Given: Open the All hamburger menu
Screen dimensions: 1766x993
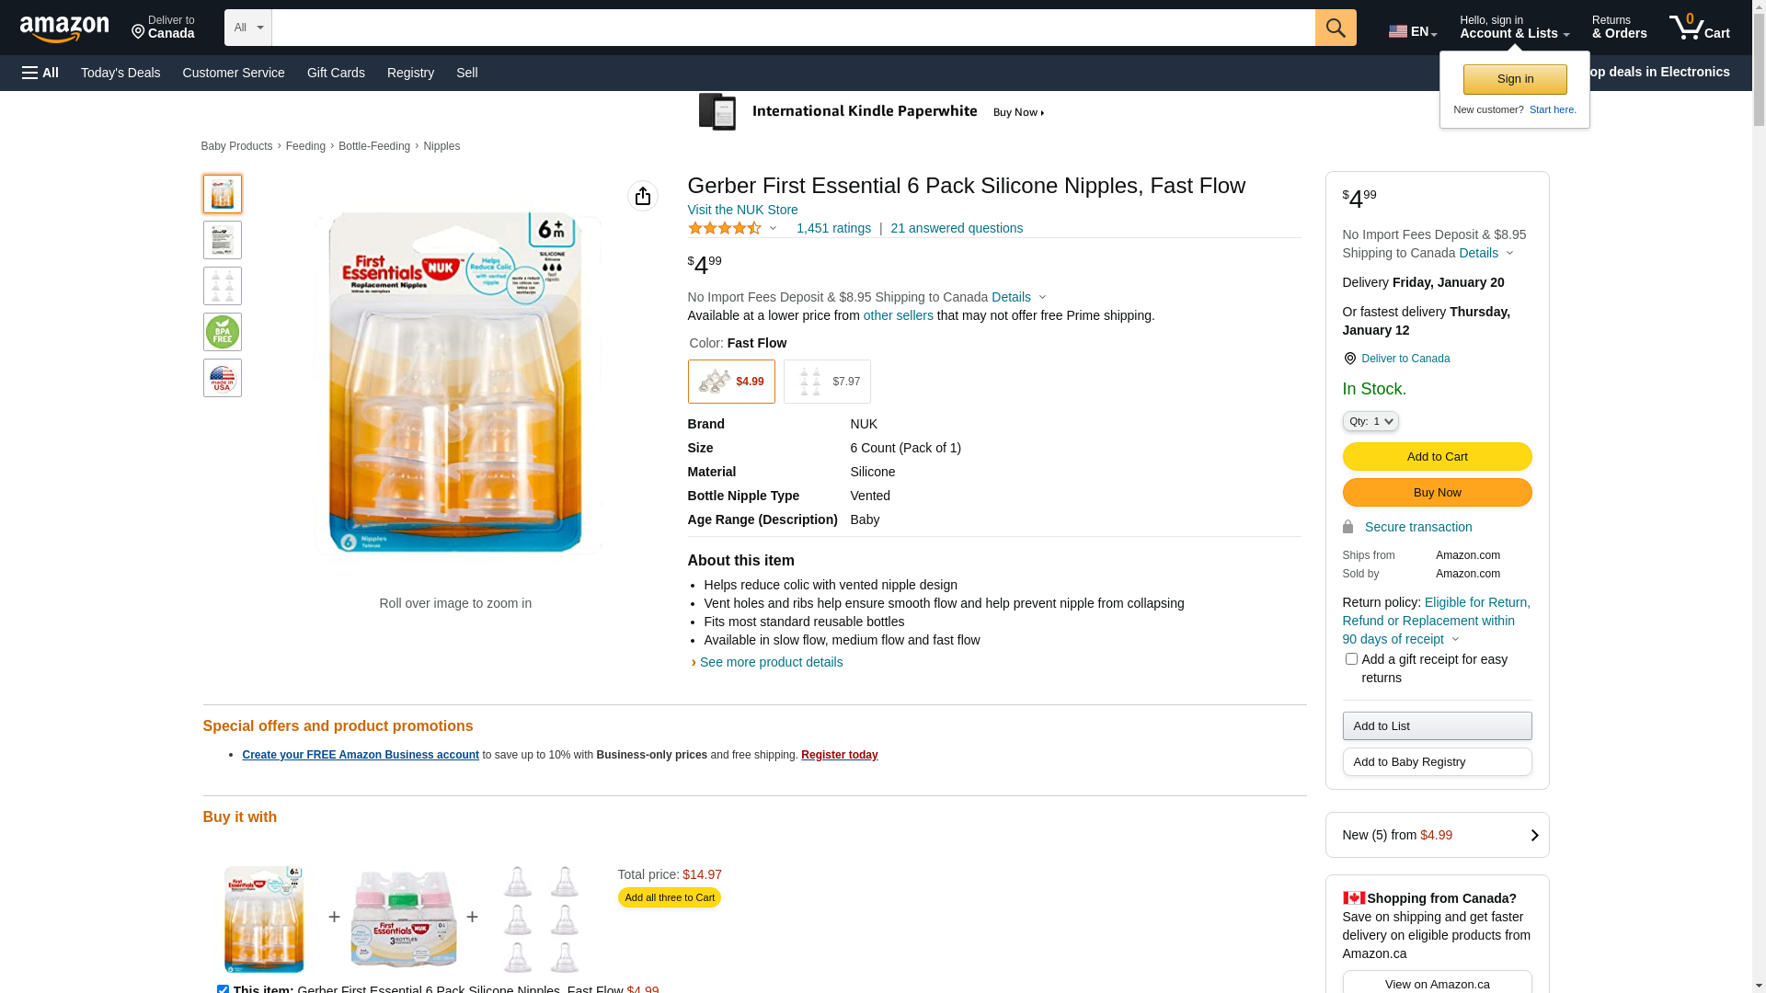Looking at the screenshot, I should tap(40, 73).
